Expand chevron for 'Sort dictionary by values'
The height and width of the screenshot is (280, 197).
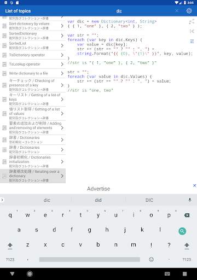coord(62,26)
